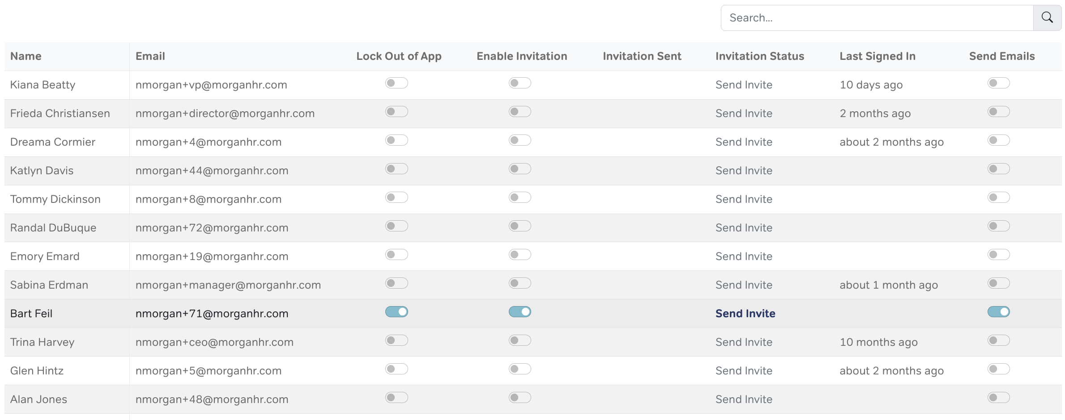Disable Send Emails for Bart Feil
This screenshot has height=420, width=1065.
pos(998,312)
